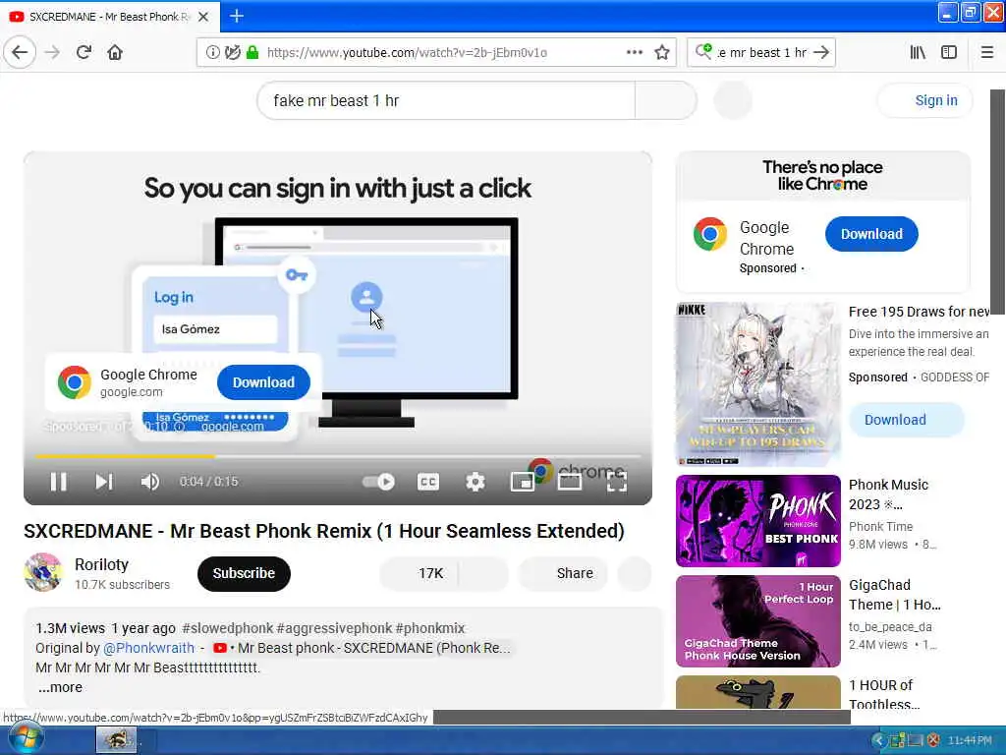Click the taskbar clock showing 11:44 PM

tap(969, 740)
